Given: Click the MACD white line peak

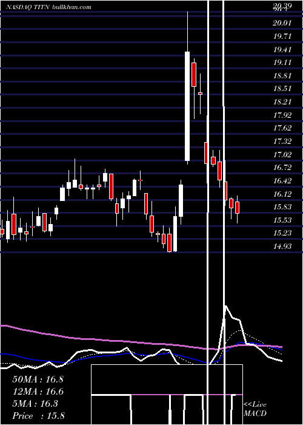Looking at the screenshot, I should 225,306.
